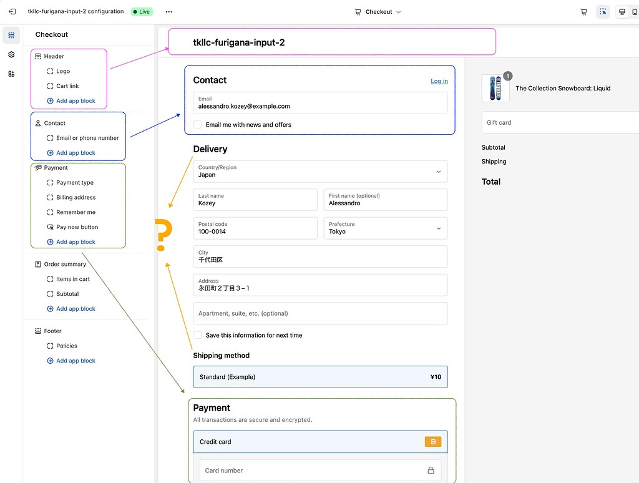Check Save this information for next time
639x483 pixels.
[197, 334]
